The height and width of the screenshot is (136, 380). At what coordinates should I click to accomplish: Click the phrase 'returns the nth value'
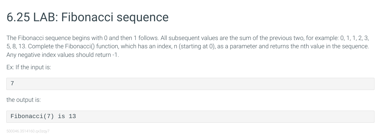299,46
